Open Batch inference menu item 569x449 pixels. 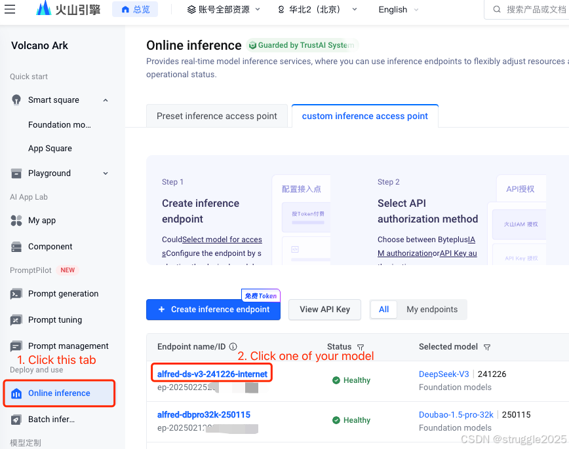click(x=52, y=420)
